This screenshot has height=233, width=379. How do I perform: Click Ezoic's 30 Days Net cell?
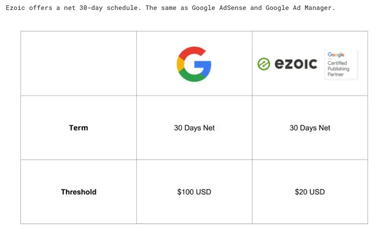(x=310, y=128)
